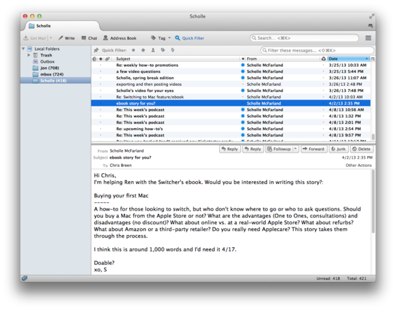Screen dimensions: 396x310
Task: Toggle the tags quick filter
Action: pos(163,50)
